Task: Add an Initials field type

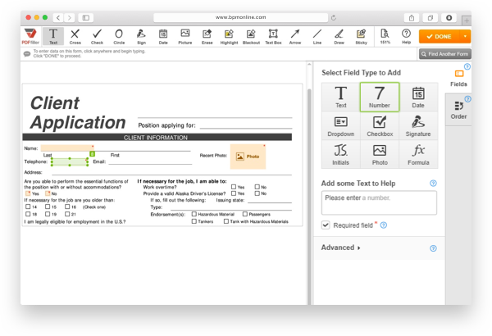Action: (341, 154)
